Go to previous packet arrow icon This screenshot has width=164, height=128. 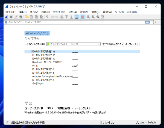[x=52, y=17]
